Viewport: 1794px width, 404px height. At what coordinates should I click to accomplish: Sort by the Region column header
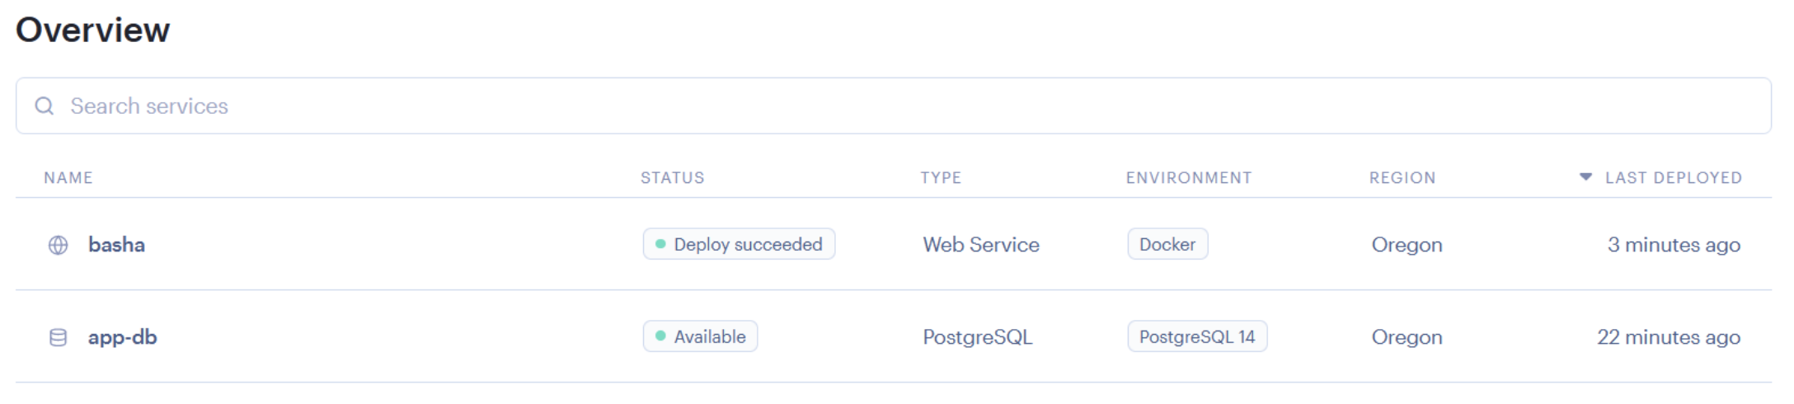point(1402,177)
